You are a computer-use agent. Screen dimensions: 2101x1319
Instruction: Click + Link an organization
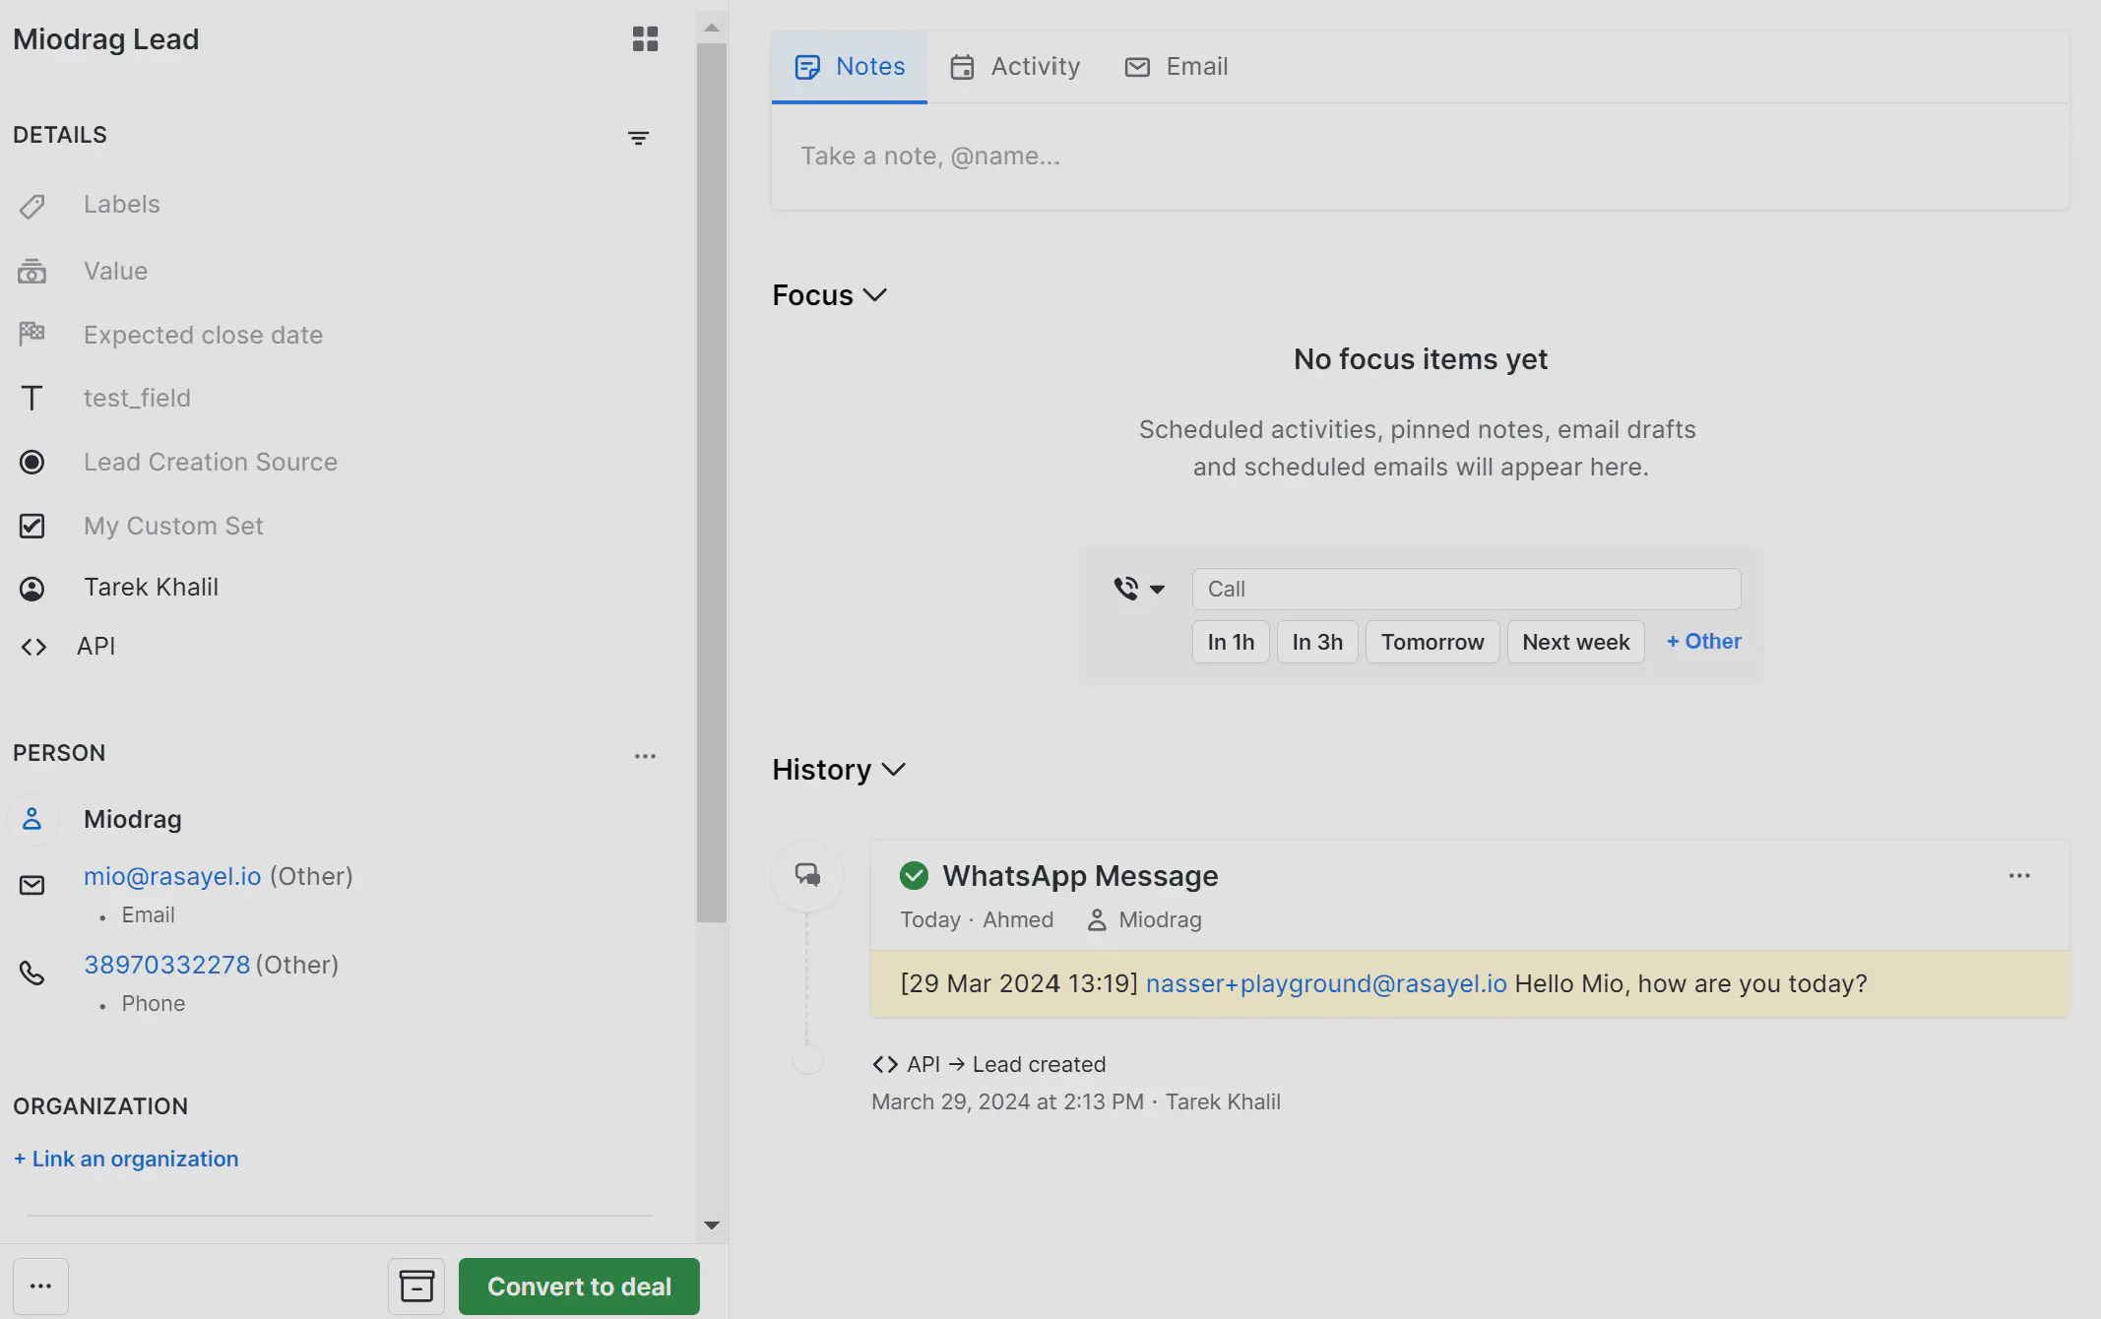[126, 1159]
